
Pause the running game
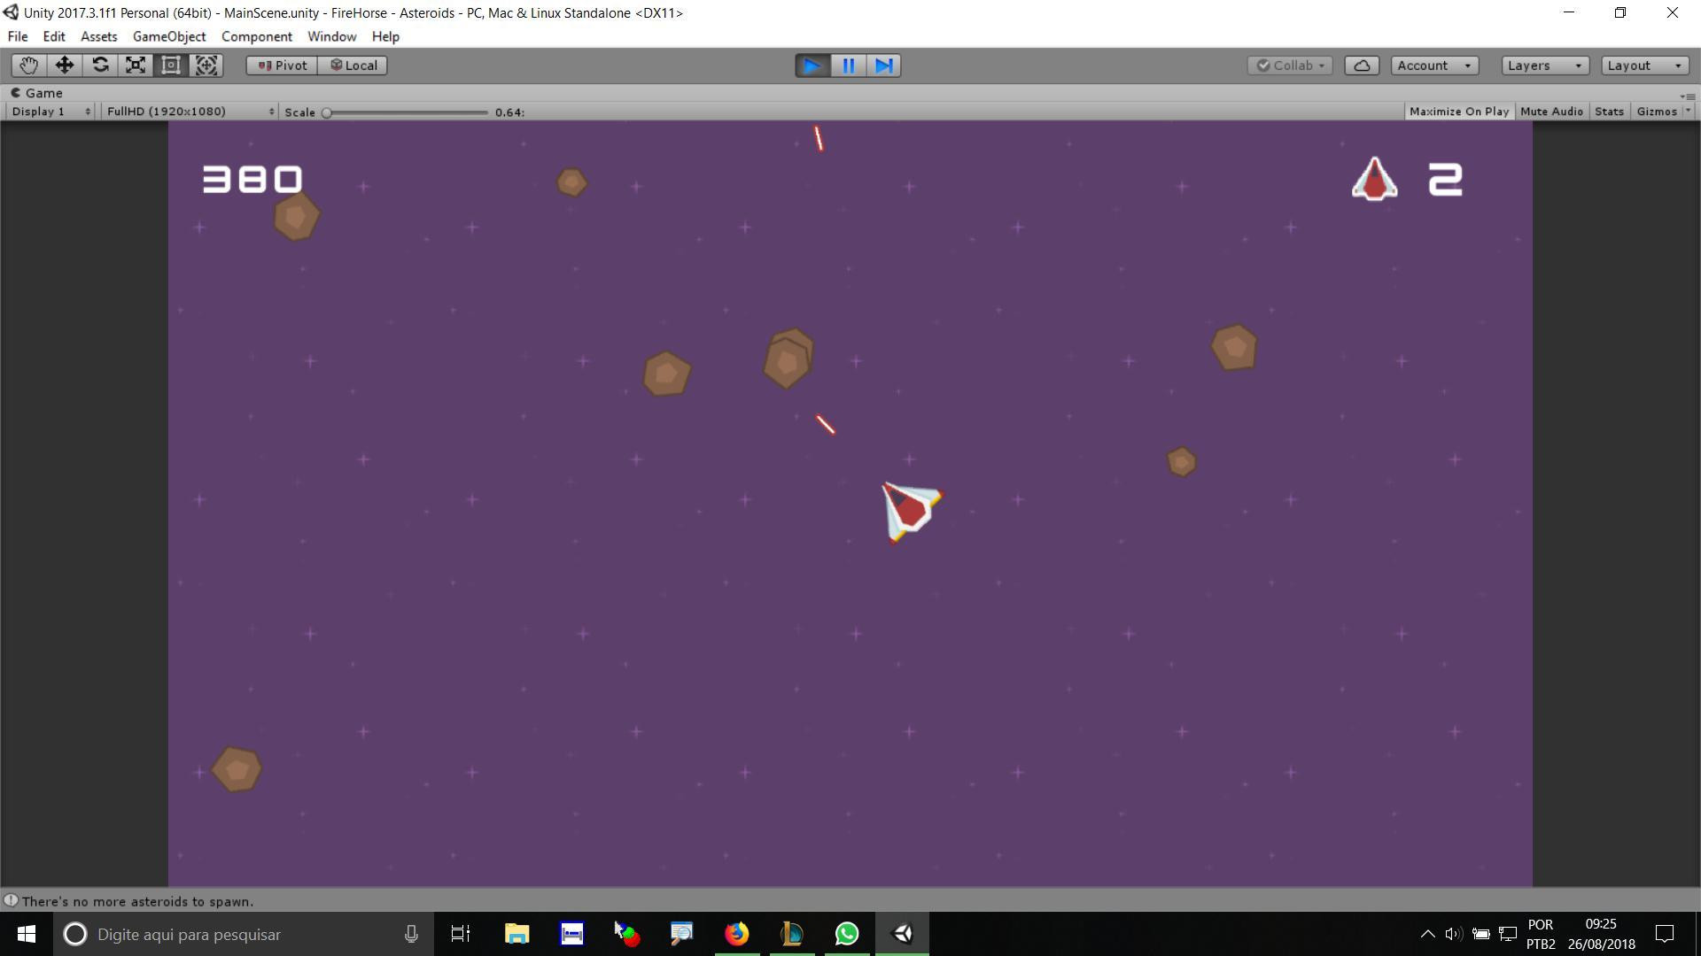(848, 66)
